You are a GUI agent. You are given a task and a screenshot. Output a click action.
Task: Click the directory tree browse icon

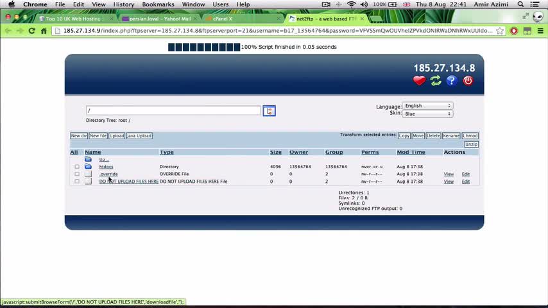click(x=269, y=111)
